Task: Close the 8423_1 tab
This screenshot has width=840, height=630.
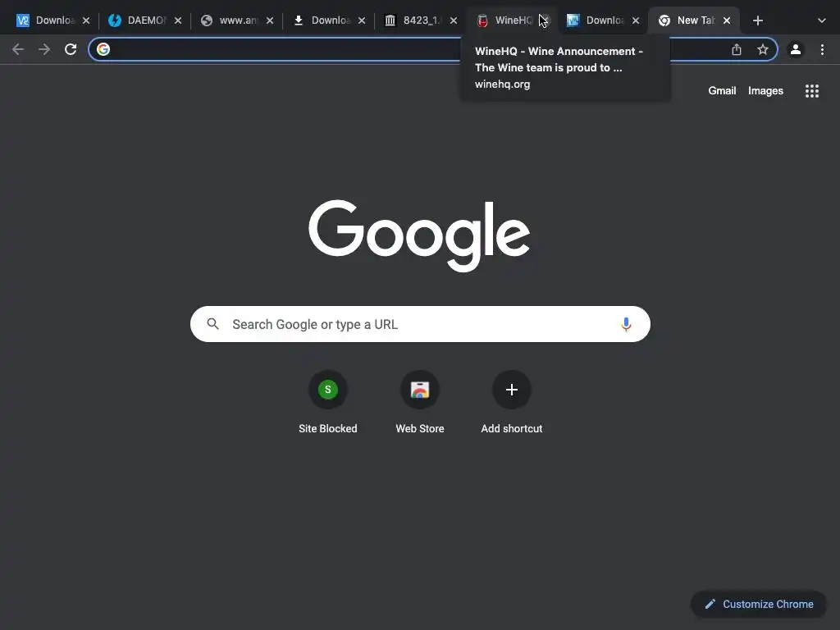Action: pyautogui.click(x=454, y=21)
